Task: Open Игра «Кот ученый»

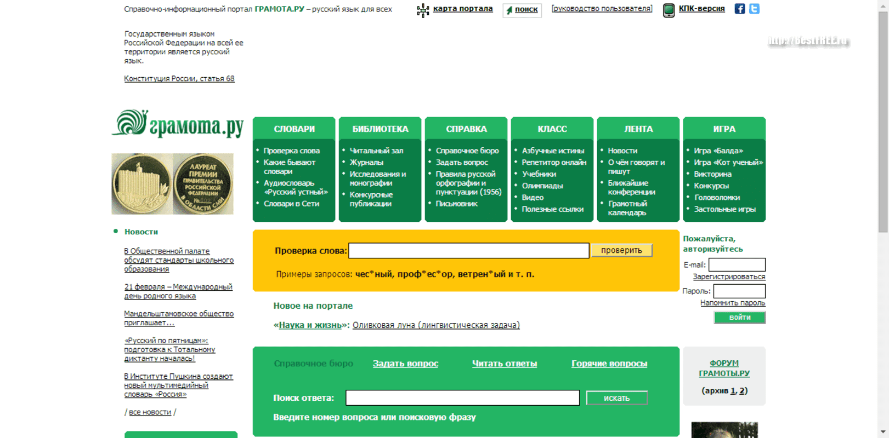Action: (728, 162)
